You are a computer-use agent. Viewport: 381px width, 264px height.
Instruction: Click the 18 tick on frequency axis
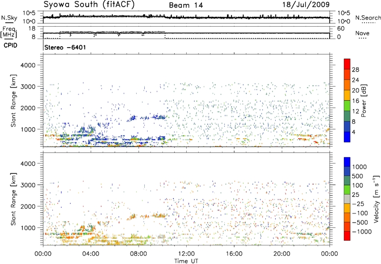tap(32, 29)
